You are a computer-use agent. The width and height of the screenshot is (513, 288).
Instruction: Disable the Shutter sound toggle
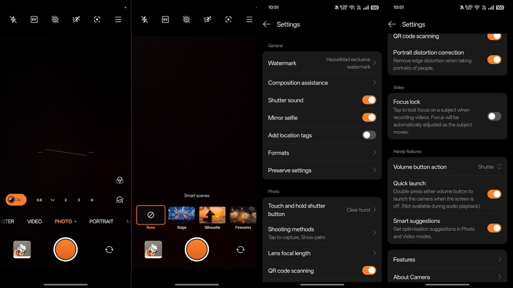pyautogui.click(x=369, y=100)
